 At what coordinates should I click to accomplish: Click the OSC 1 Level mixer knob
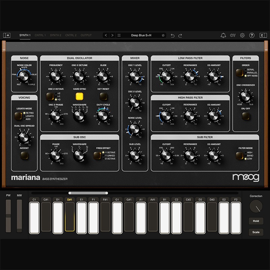point(135,76)
